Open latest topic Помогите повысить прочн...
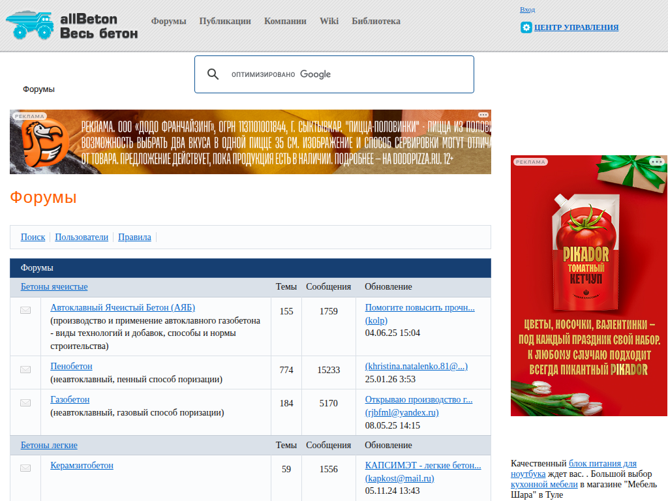 click(419, 308)
